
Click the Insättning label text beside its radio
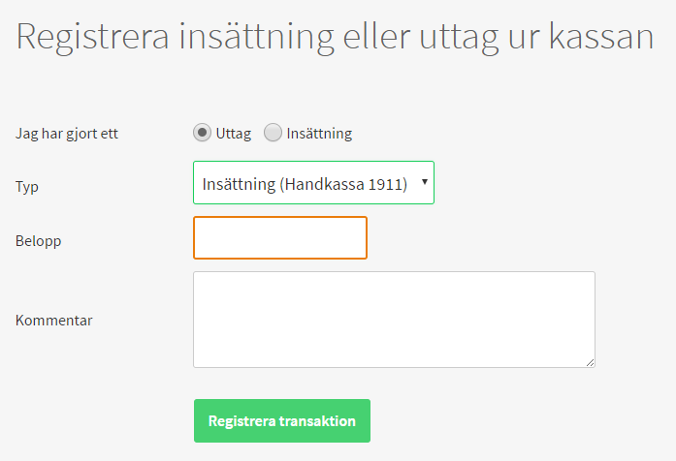click(319, 134)
